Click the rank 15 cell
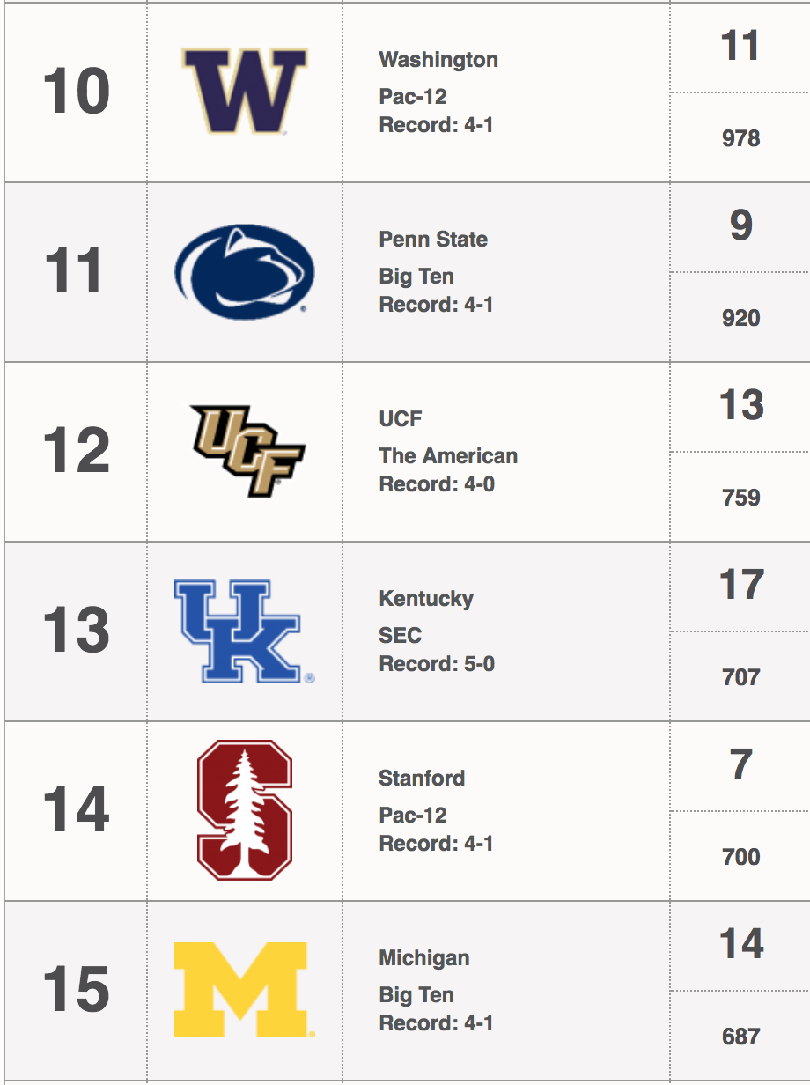This screenshot has height=1085, width=810. point(76,990)
